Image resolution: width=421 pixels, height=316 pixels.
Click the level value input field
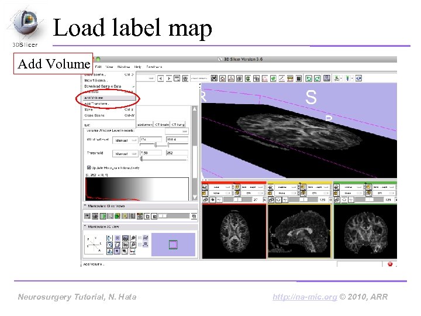(x=177, y=139)
